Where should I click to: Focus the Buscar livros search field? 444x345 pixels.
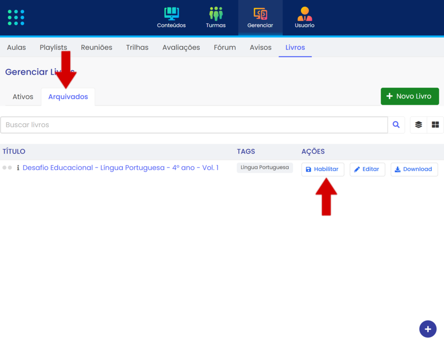tap(193, 125)
